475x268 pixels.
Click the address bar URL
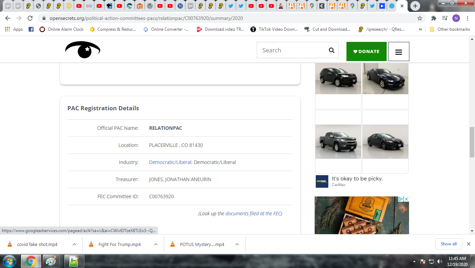(146, 18)
